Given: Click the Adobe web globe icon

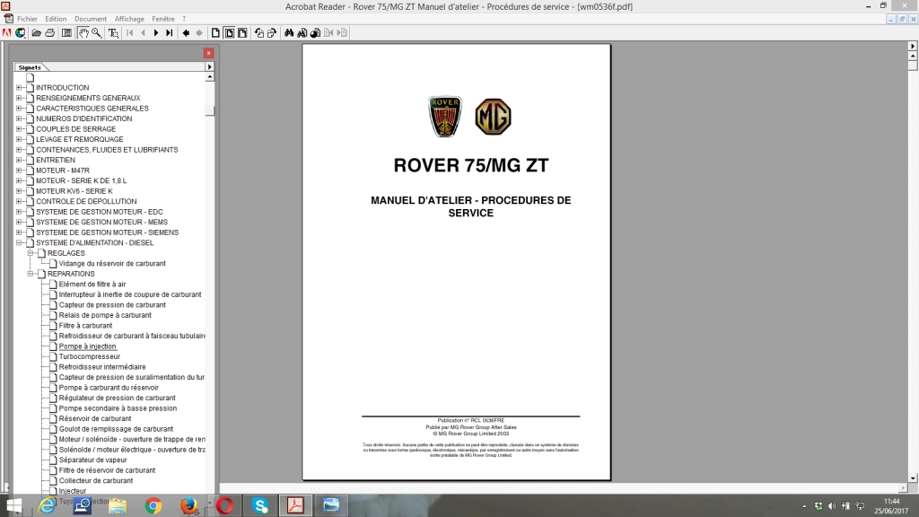Looking at the screenshot, I should click(21, 33).
